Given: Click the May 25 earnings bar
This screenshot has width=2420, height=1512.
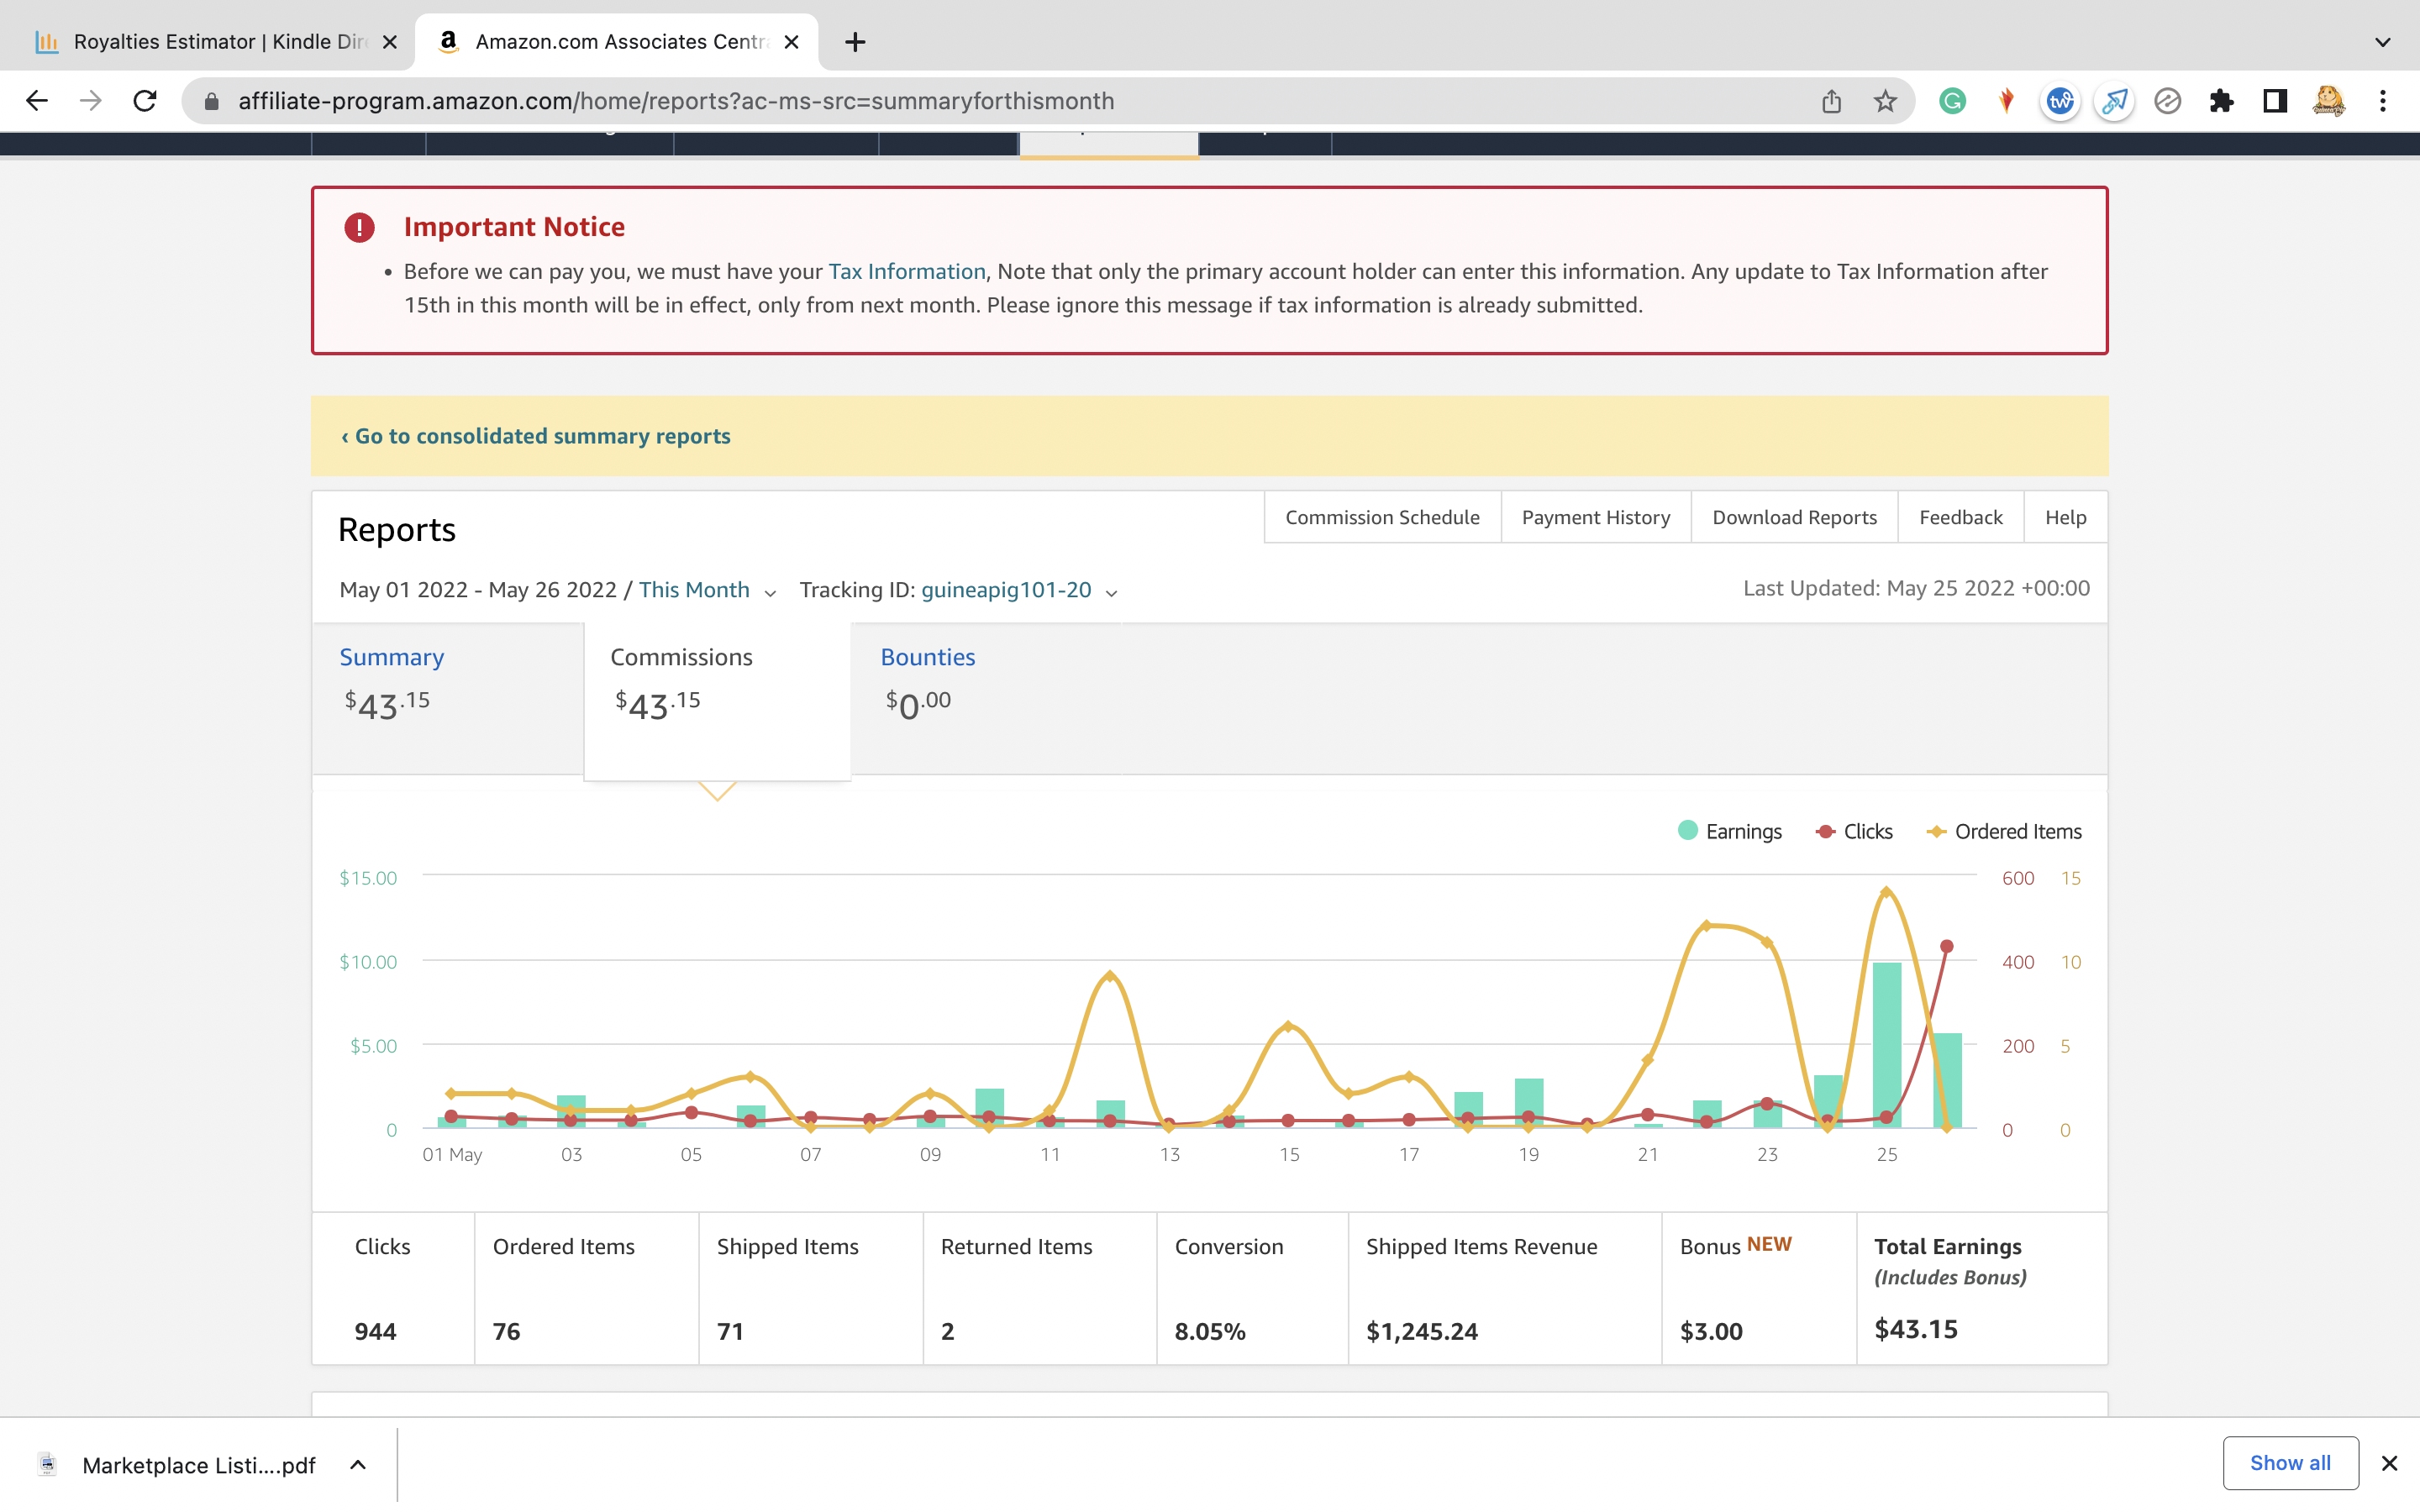Looking at the screenshot, I should point(1887,1045).
